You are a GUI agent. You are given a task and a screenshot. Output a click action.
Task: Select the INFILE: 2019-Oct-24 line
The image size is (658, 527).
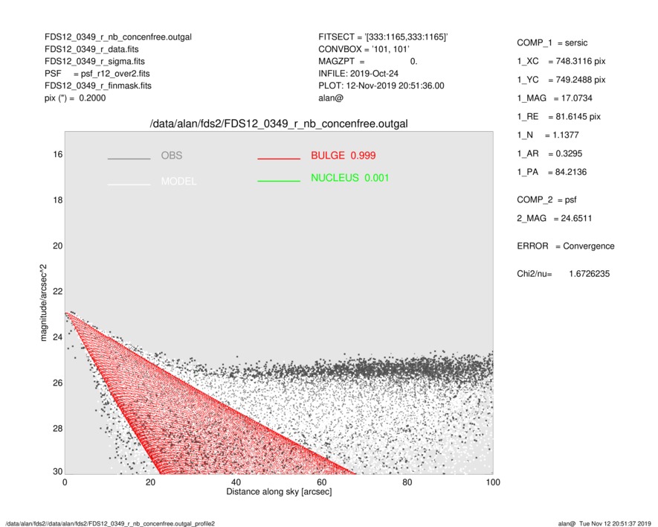tap(358, 74)
